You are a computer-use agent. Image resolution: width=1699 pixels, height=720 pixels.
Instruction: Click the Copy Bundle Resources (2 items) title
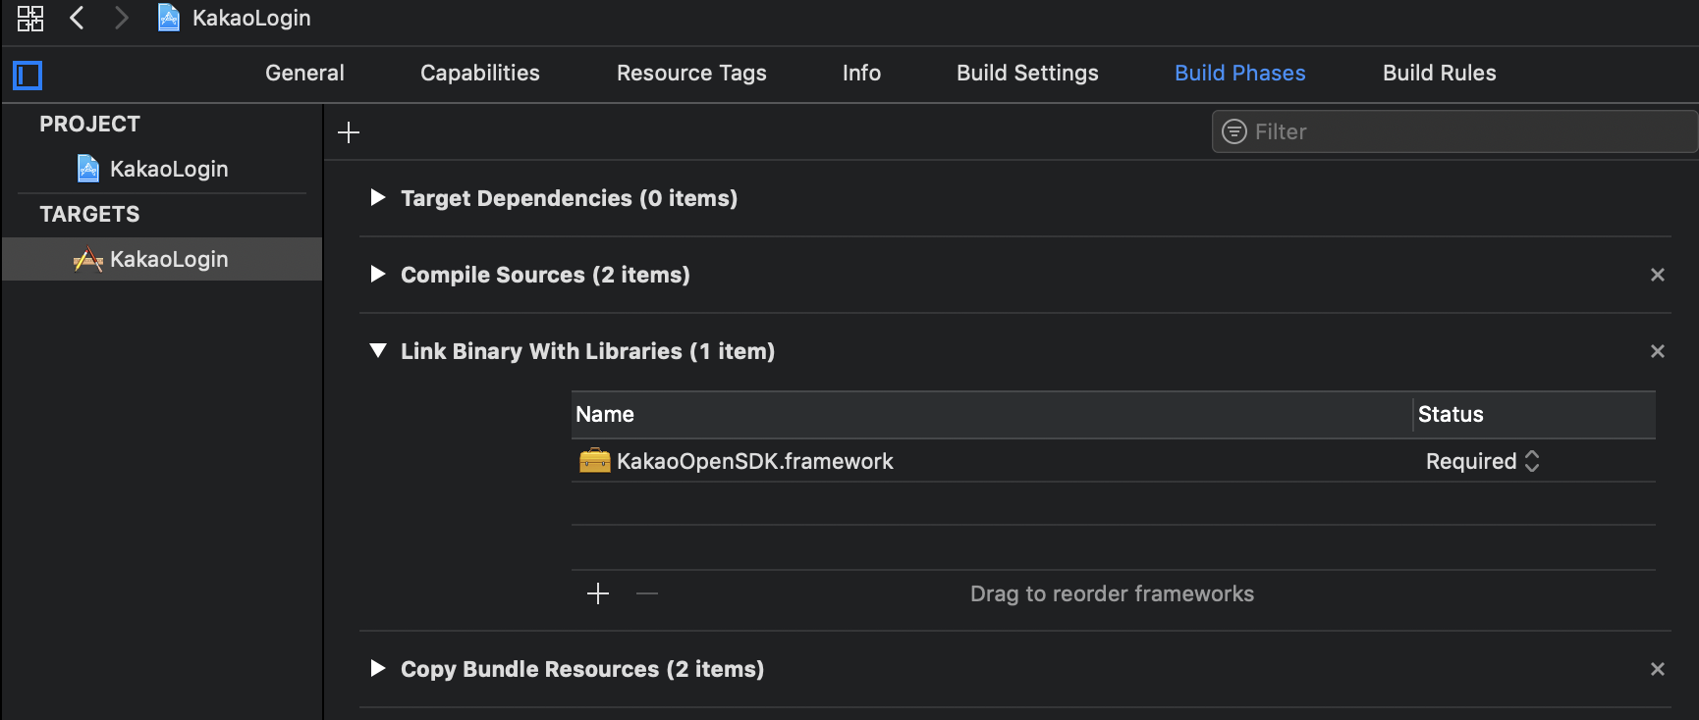pyautogui.click(x=582, y=669)
